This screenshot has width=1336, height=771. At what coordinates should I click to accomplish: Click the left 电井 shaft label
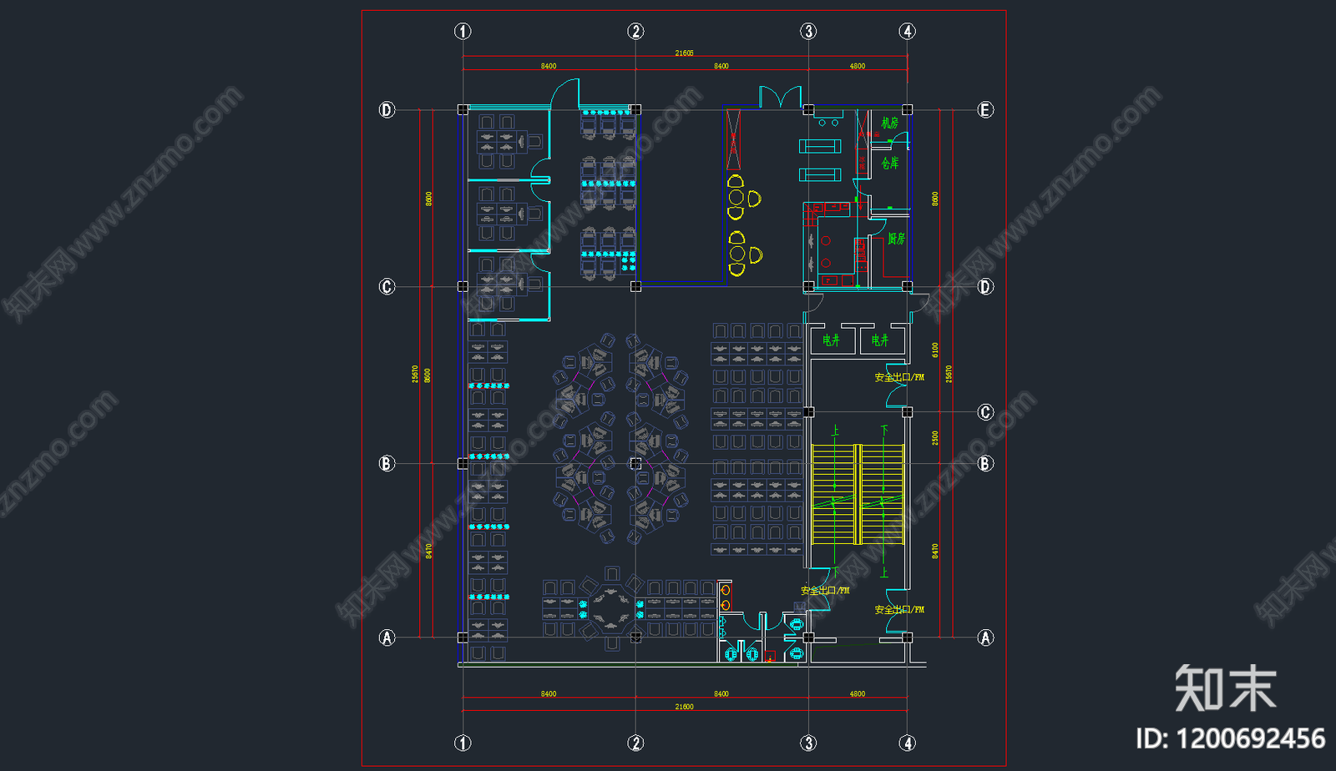[x=831, y=340]
